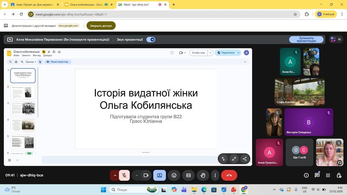This screenshot has width=347, height=195.
Task: Hang up with the red leave call button
Action: tap(229, 175)
